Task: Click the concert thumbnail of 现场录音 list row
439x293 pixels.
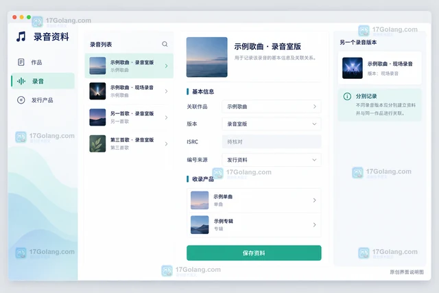Action: point(97,91)
